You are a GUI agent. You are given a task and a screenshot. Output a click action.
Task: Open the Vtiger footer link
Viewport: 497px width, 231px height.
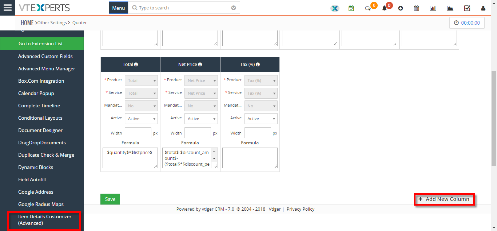coord(275,209)
